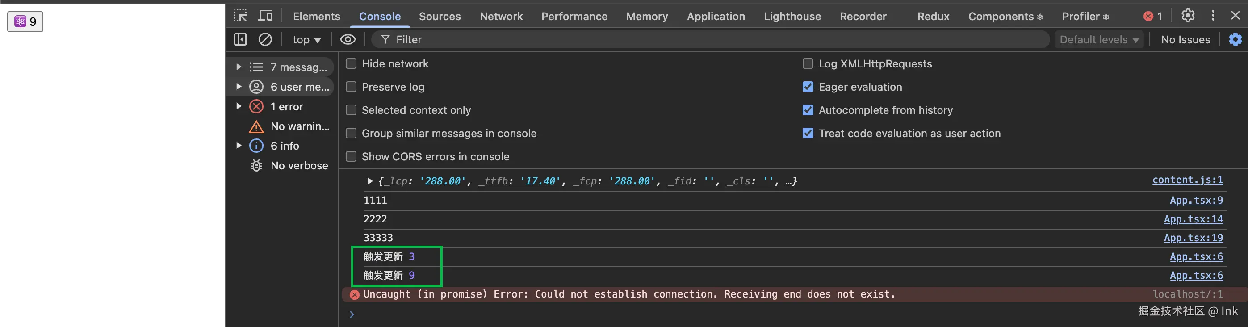
Task: Open DevTools settings gear icon
Action: [1187, 16]
